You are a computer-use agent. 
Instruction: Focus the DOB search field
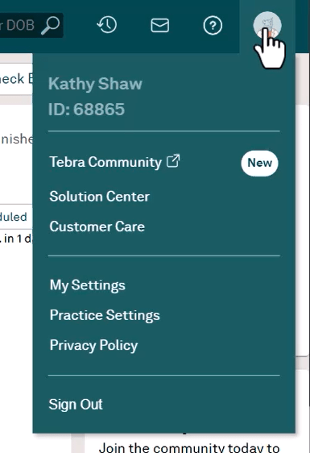(31, 26)
